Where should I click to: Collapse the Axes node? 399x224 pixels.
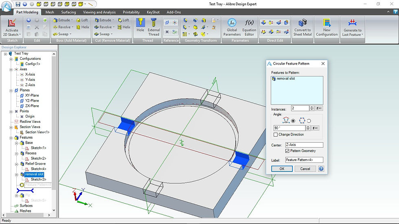click(11, 70)
